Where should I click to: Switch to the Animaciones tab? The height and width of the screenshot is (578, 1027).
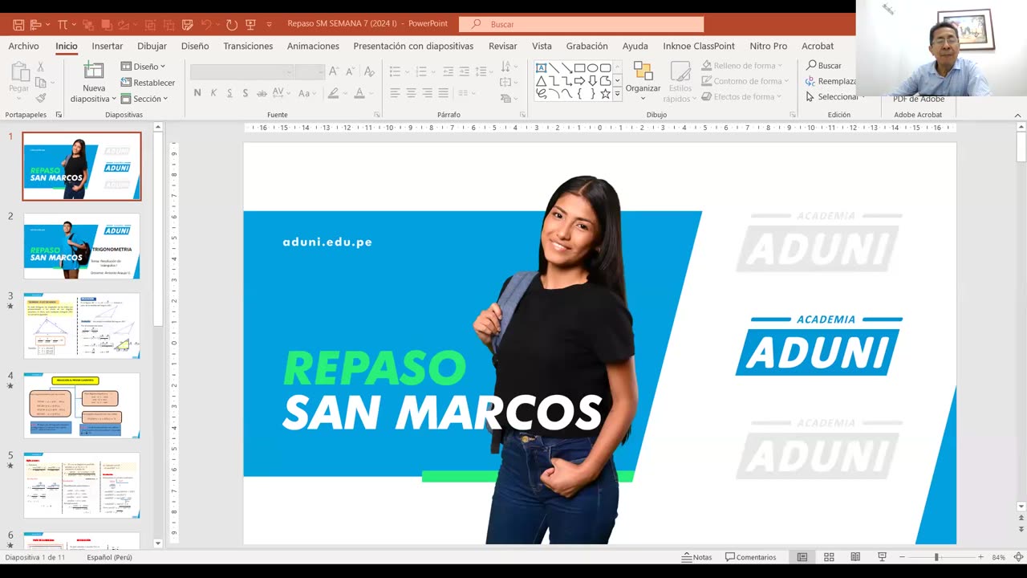313,46
